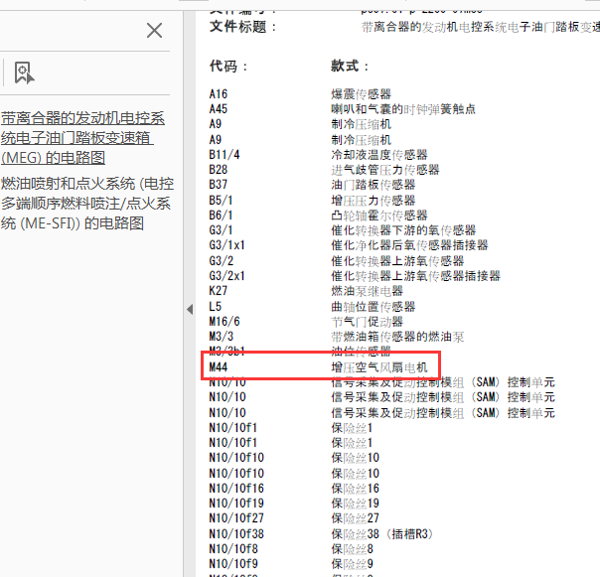Select code N10/10f16
Image resolution: width=600 pixels, height=577 pixels.
click(x=236, y=488)
